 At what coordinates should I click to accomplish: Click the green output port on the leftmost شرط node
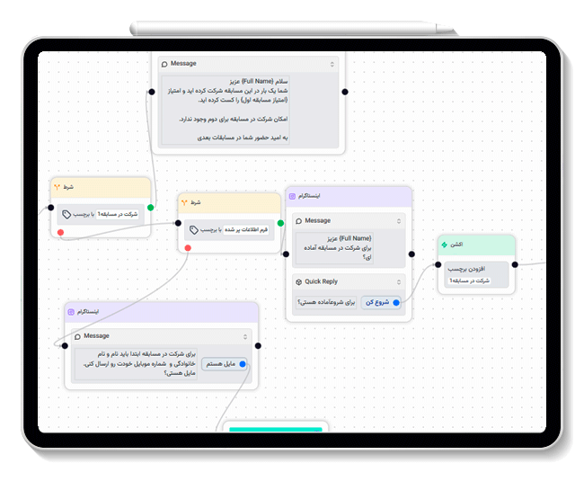tap(150, 207)
